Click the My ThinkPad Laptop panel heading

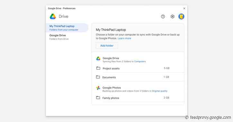click(x=111, y=30)
